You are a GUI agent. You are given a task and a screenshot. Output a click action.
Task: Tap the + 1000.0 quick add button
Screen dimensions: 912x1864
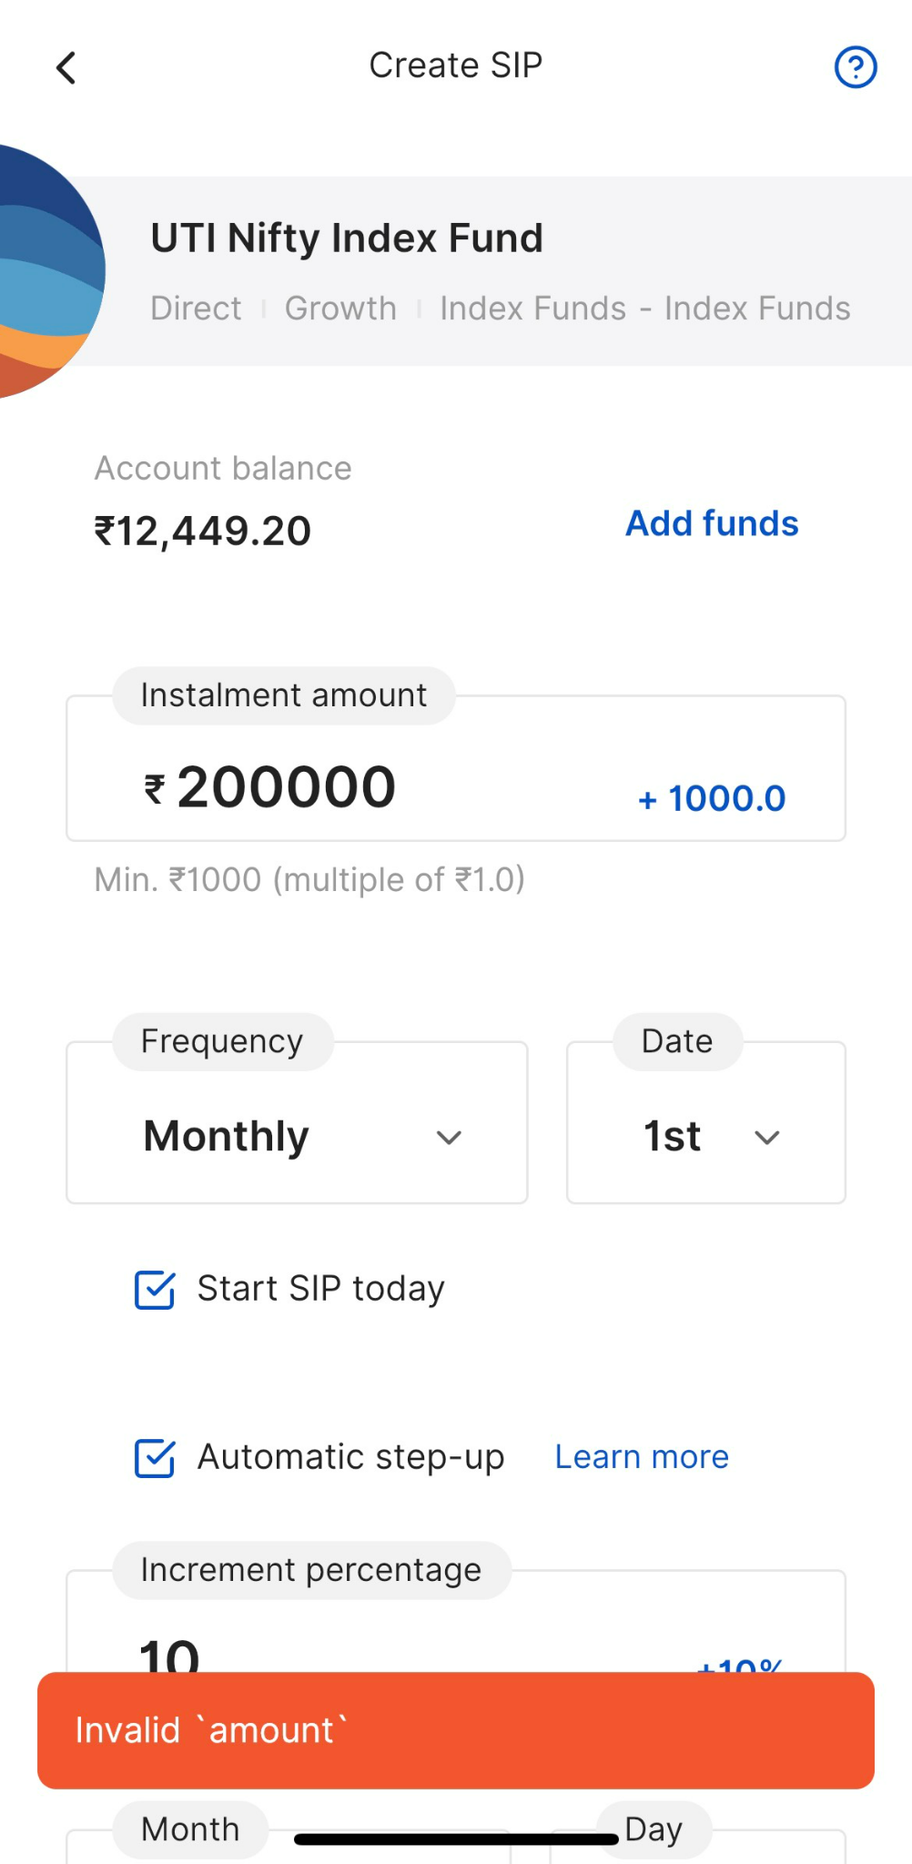[x=712, y=798]
